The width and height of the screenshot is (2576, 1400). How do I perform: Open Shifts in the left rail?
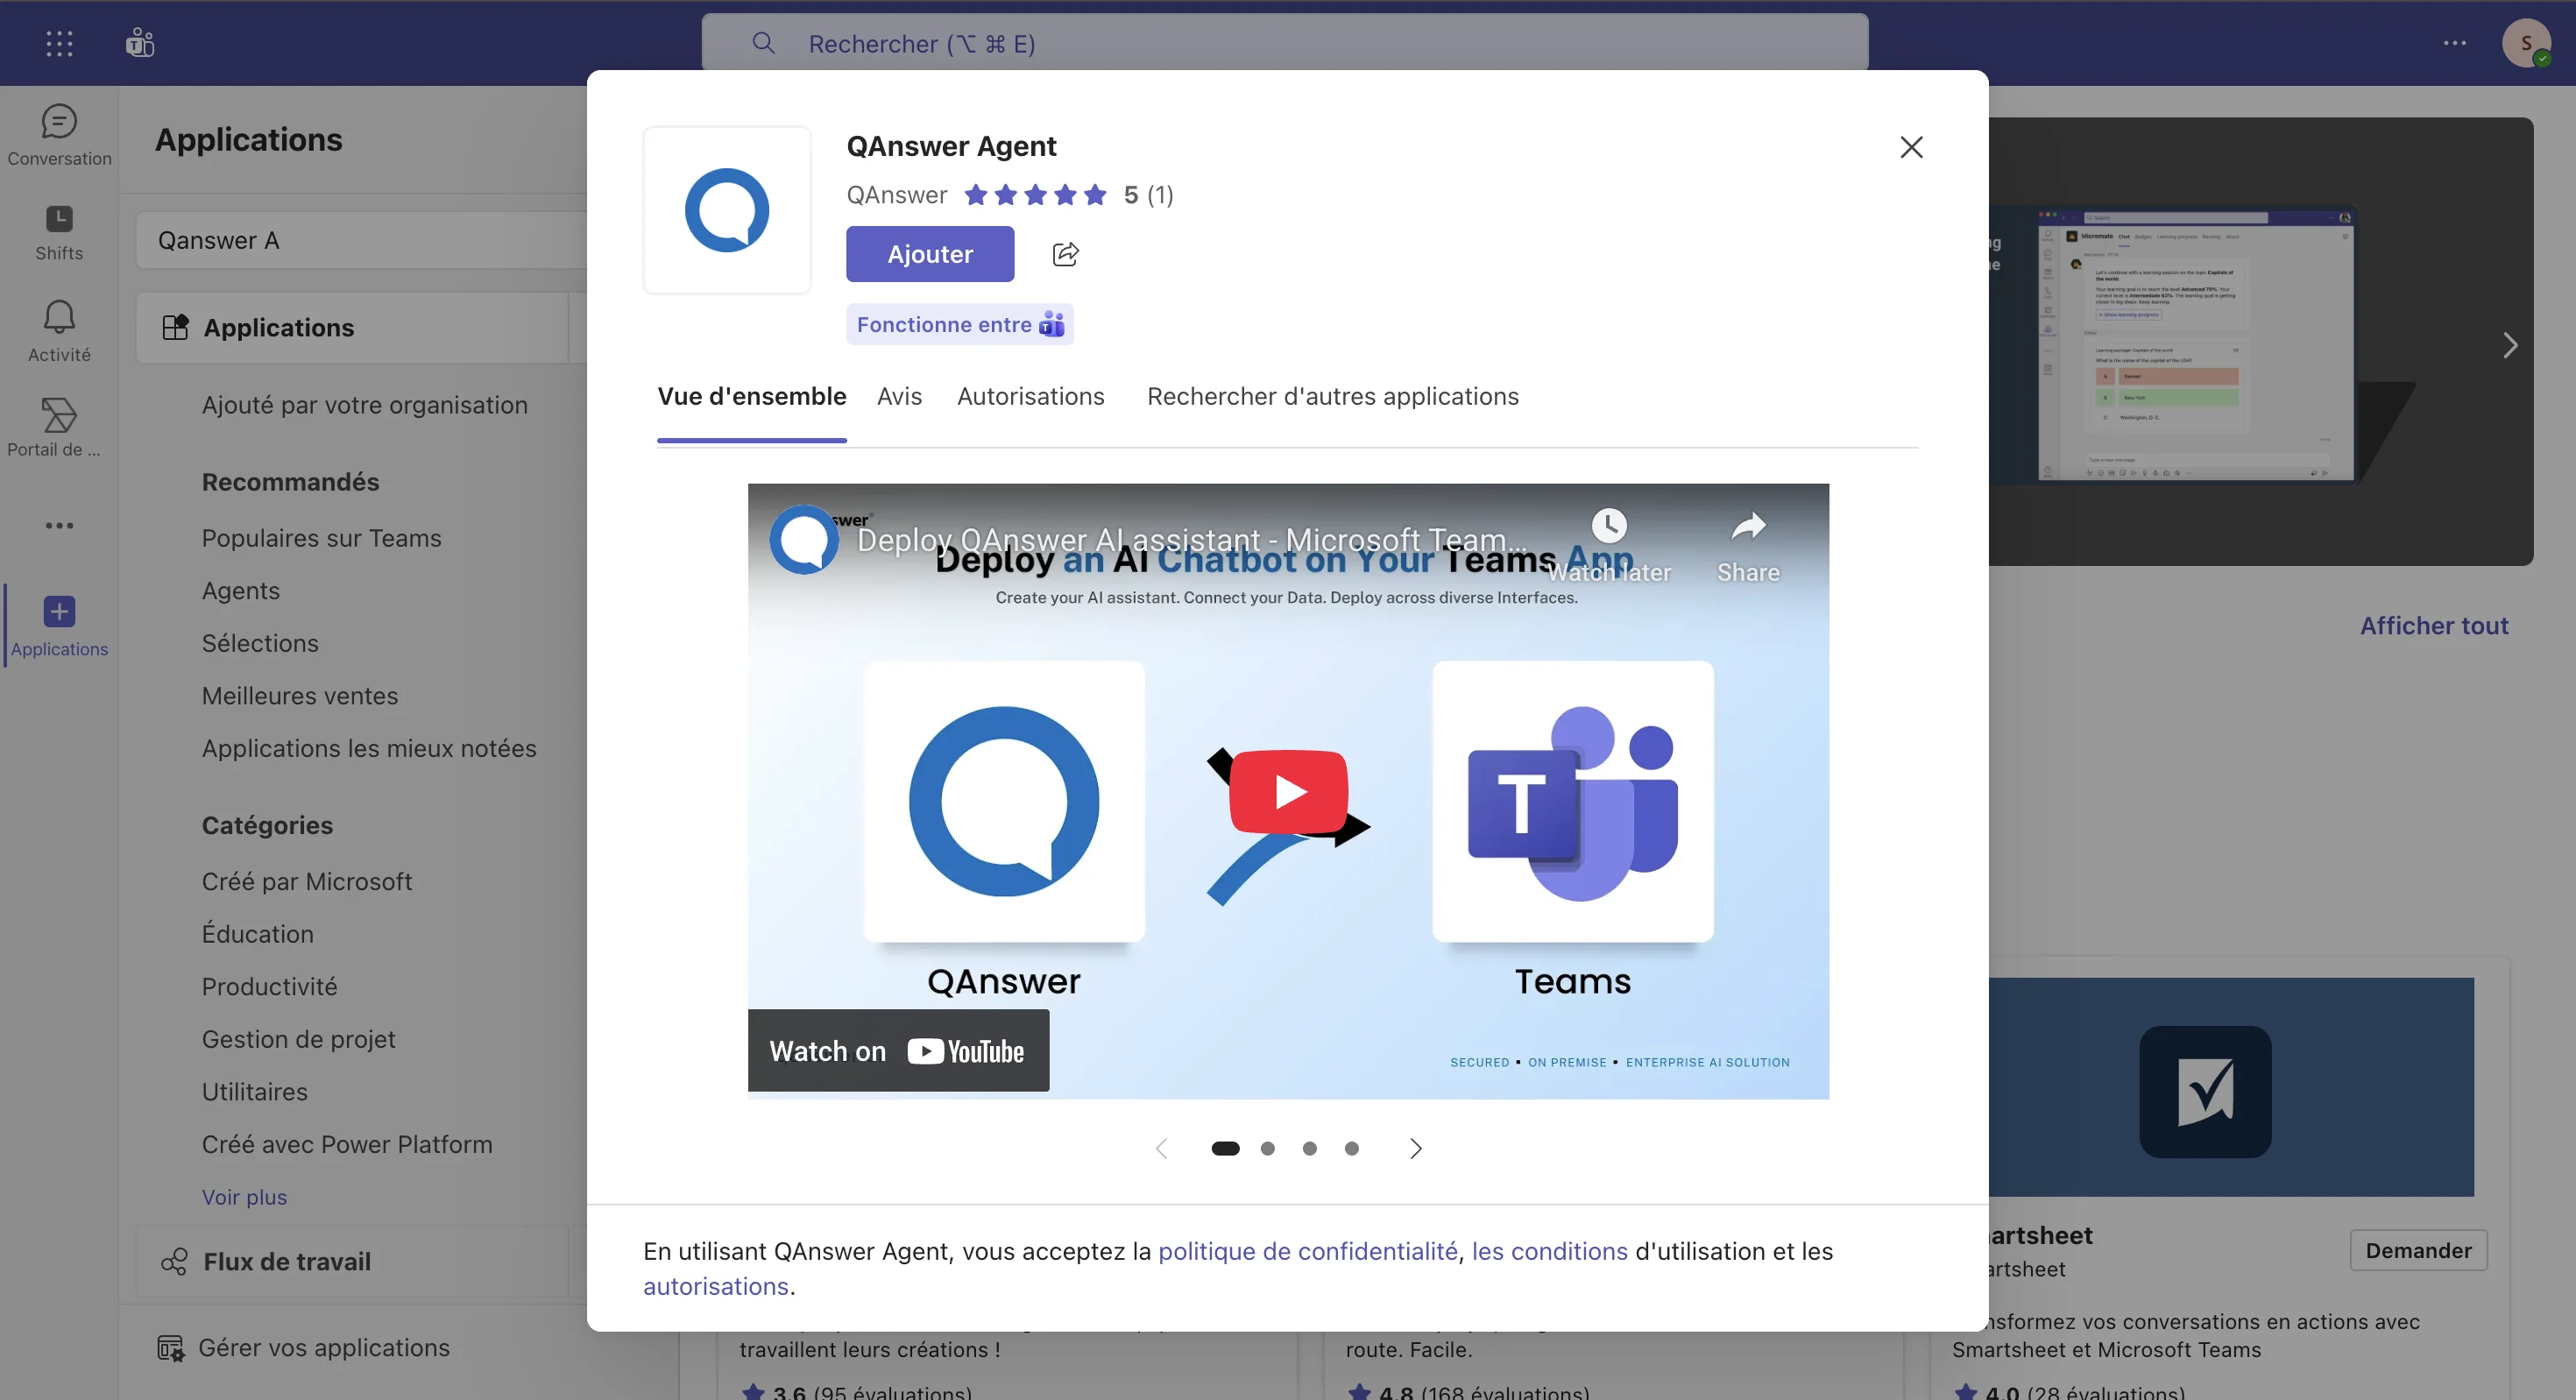click(x=59, y=233)
